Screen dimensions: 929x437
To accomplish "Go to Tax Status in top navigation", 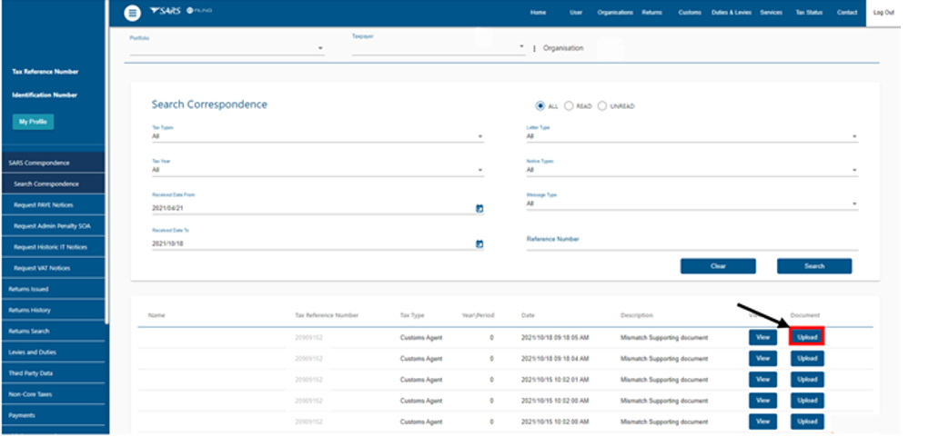I will click(807, 13).
